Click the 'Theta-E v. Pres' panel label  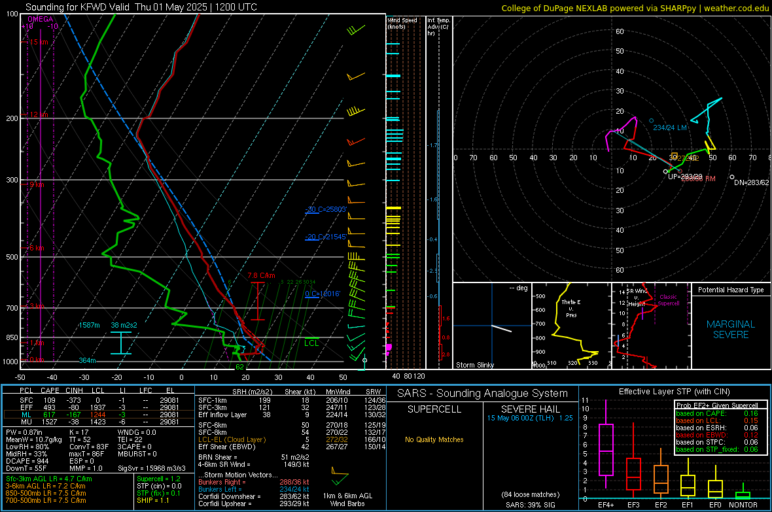(571, 308)
